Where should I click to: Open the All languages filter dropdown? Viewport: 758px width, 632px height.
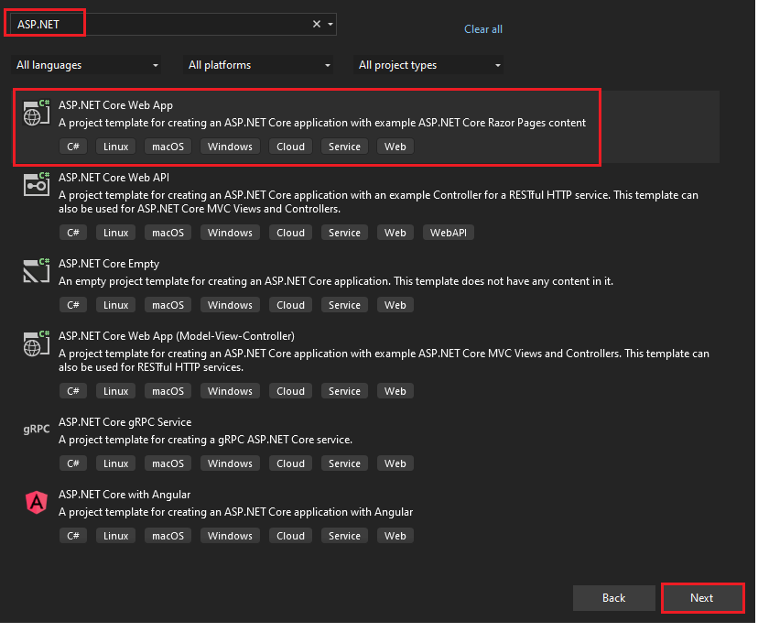tap(87, 65)
